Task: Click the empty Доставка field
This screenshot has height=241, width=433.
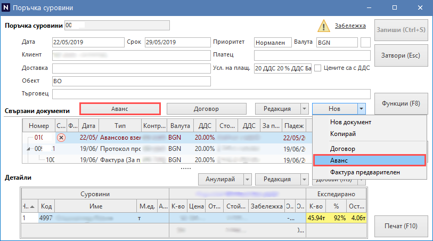Action: 132,68
